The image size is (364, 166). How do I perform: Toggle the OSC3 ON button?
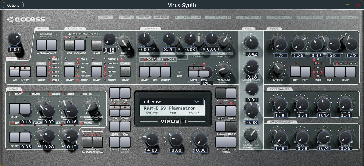point(165,72)
